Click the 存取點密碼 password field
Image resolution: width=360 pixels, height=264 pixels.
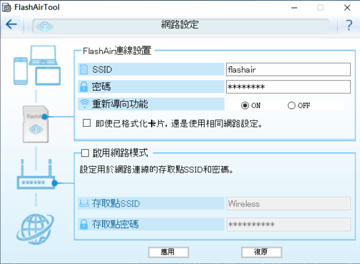(289, 224)
